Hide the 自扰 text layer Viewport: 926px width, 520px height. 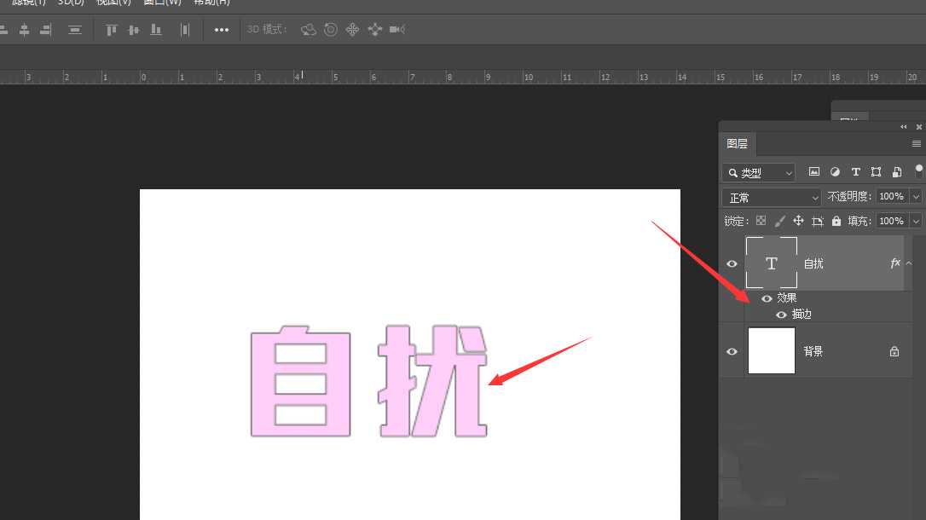pyautogui.click(x=732, y=264)
